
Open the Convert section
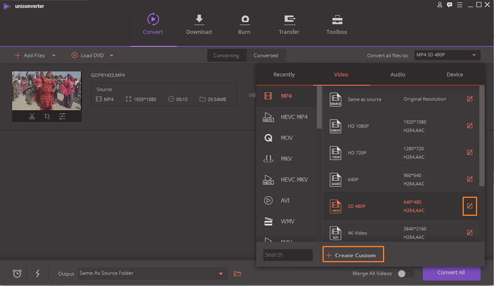153,24
